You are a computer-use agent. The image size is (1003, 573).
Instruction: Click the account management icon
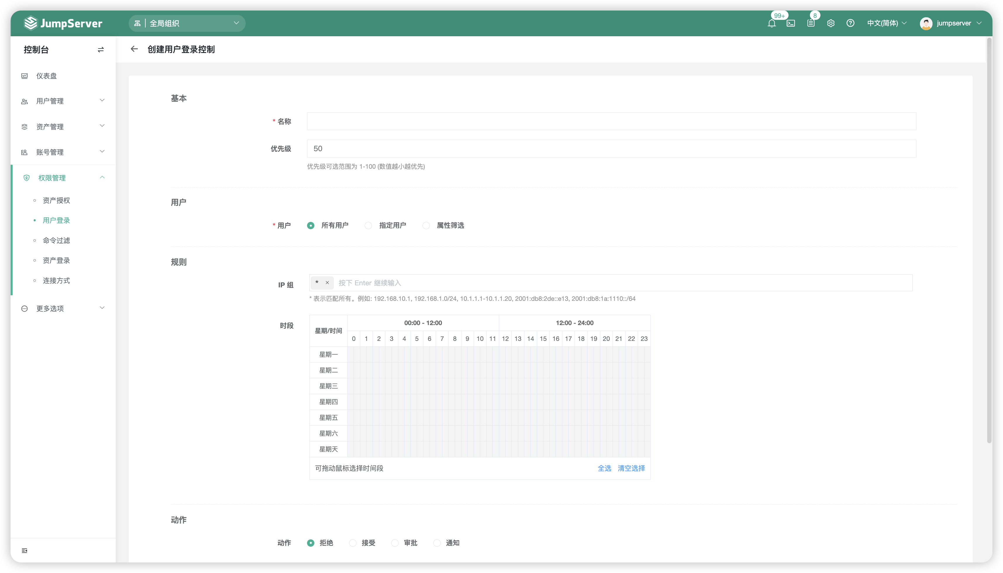tap(24, 152)
